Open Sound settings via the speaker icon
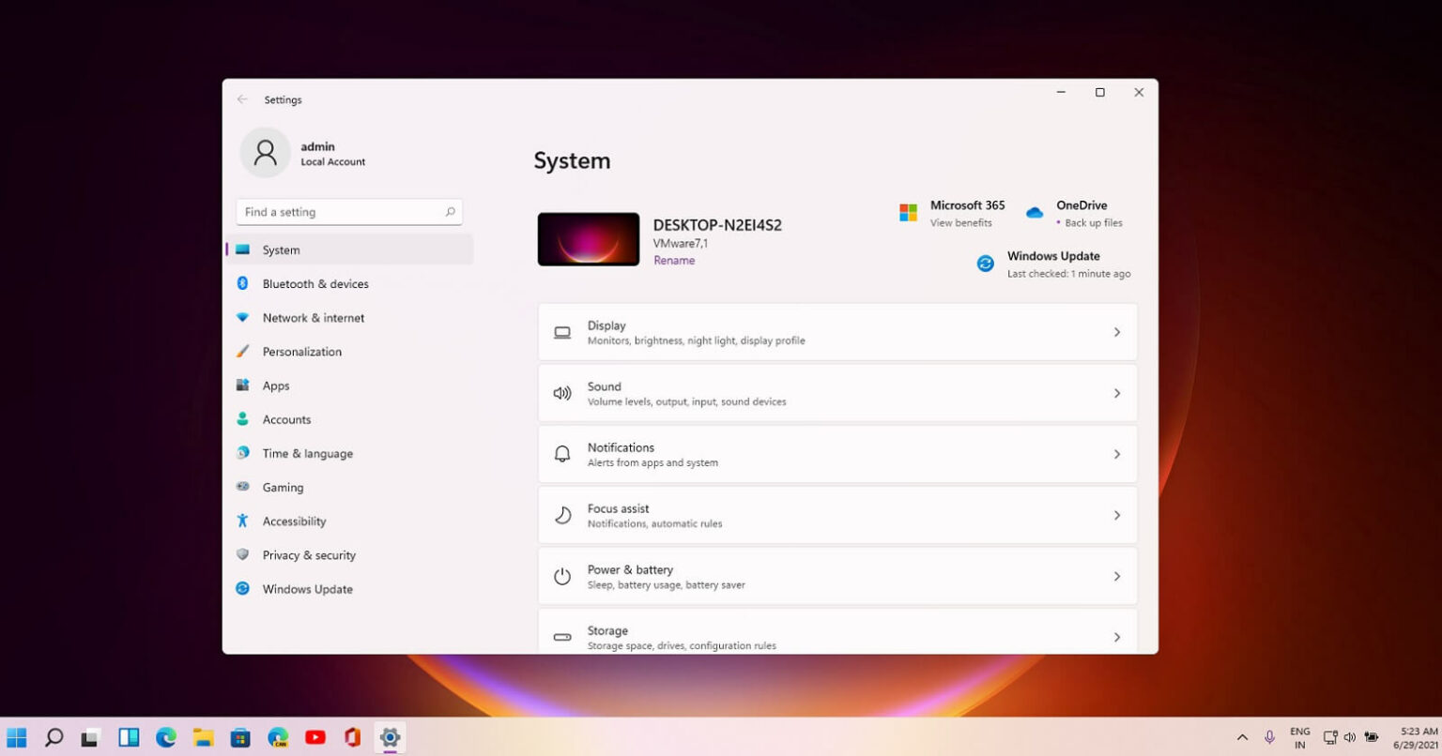Viewport: 1442px width, 756px height. (561, 393)
